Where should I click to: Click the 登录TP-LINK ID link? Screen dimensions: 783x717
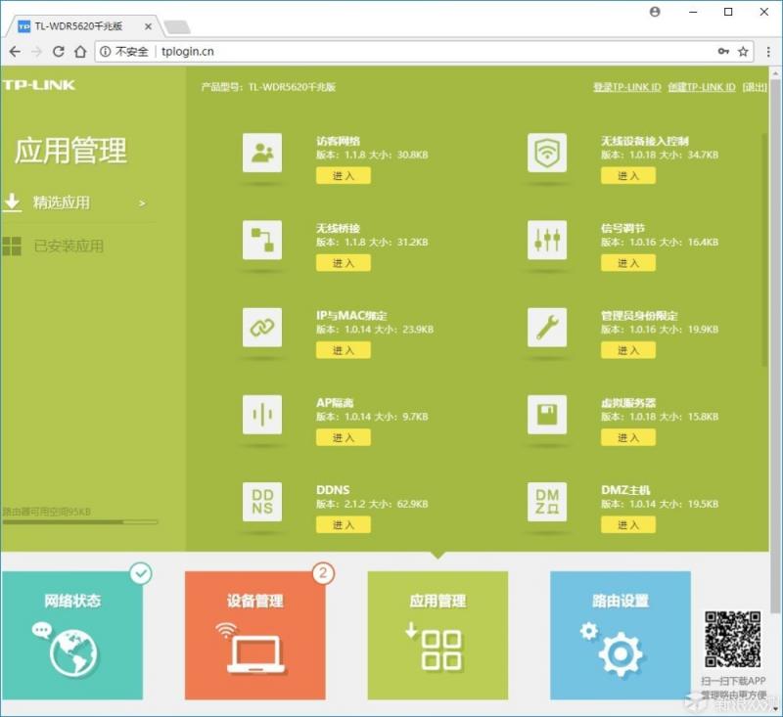click(x=627, y=87)
